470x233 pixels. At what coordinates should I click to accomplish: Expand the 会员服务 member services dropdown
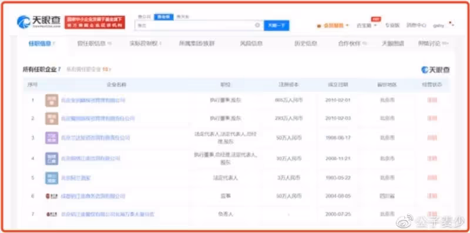click(x=333, y=26)
